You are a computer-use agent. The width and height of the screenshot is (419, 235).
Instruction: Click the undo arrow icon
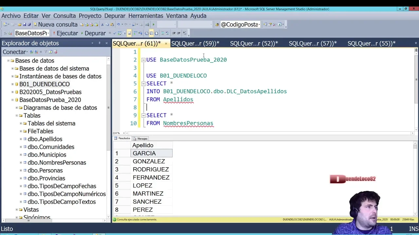click(118, 24)
